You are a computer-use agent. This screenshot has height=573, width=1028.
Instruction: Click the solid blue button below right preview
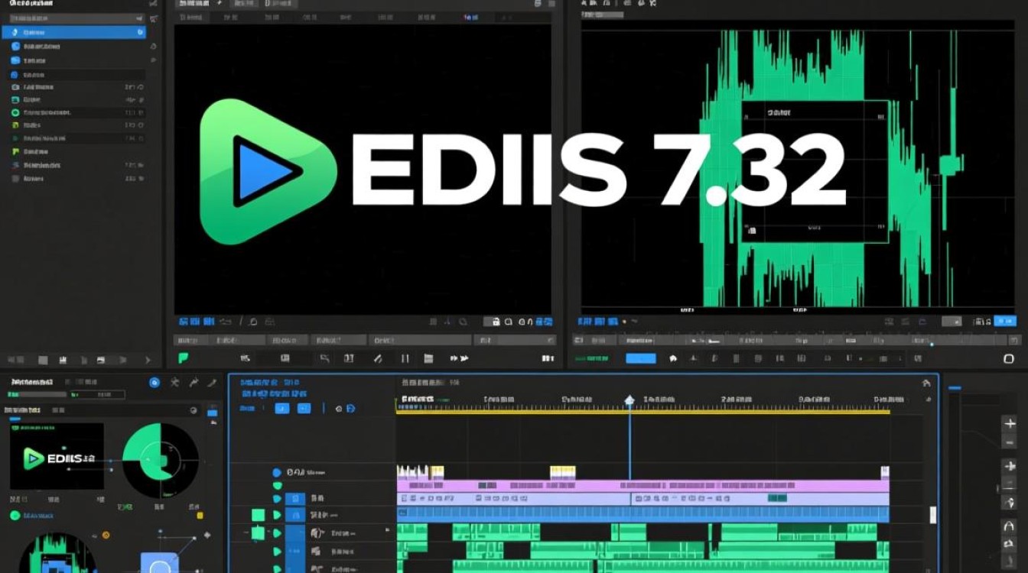[x=640, y=358]
